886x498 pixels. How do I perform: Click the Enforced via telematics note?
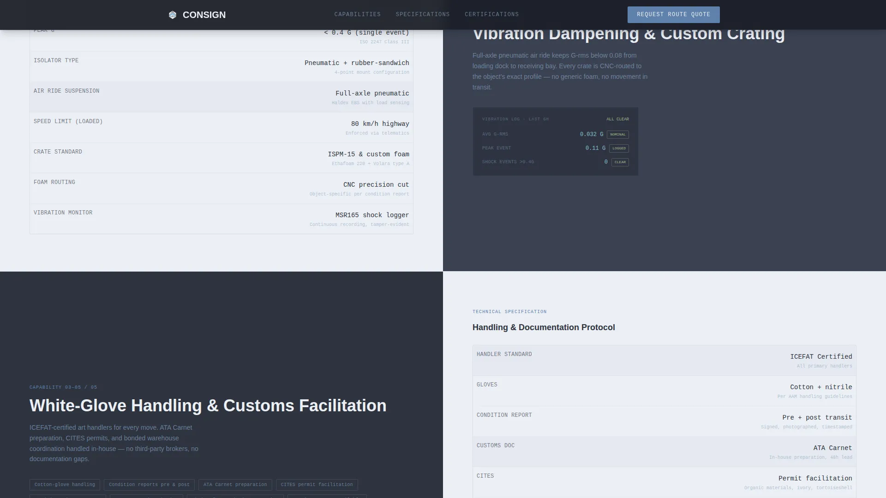(377, 133)
